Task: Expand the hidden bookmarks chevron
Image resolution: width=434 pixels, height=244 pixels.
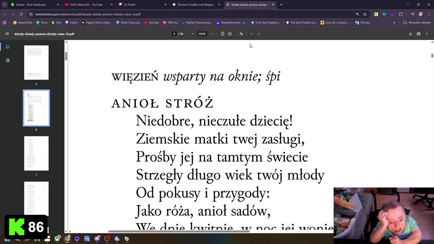Action: pos(394,23)
